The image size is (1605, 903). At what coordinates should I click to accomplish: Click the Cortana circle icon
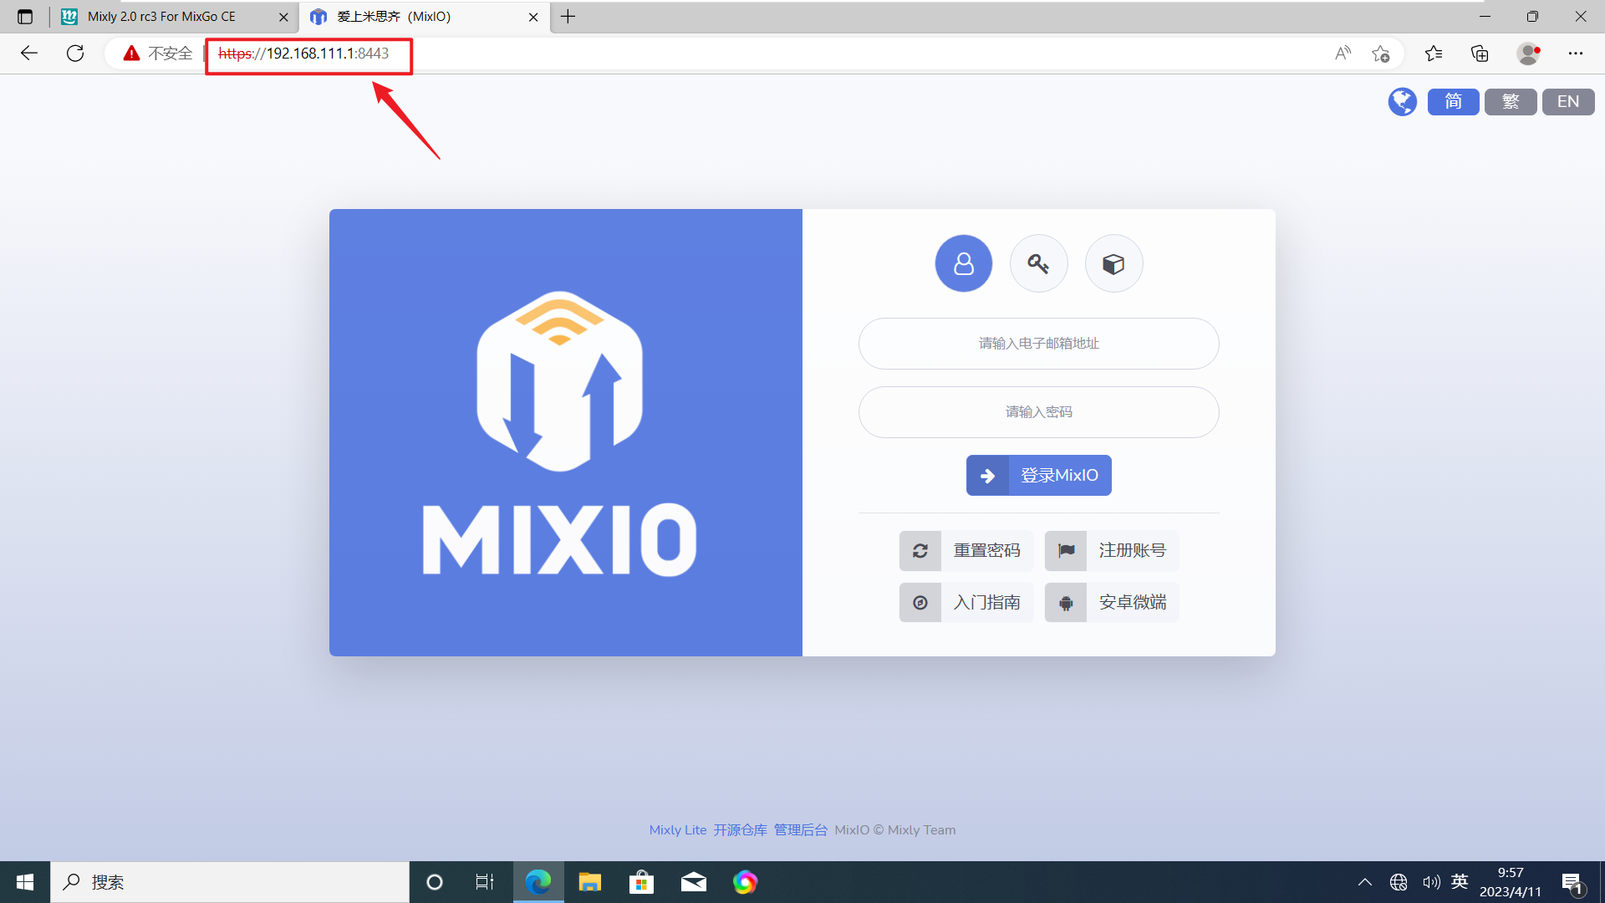(x=434, y=882)
